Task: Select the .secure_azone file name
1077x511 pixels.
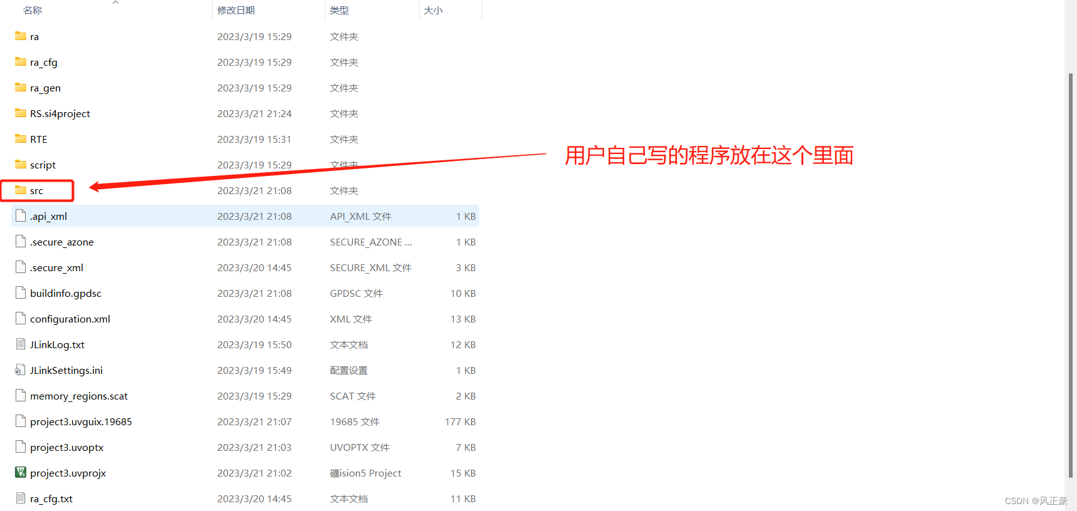Action: pos(62,242)
